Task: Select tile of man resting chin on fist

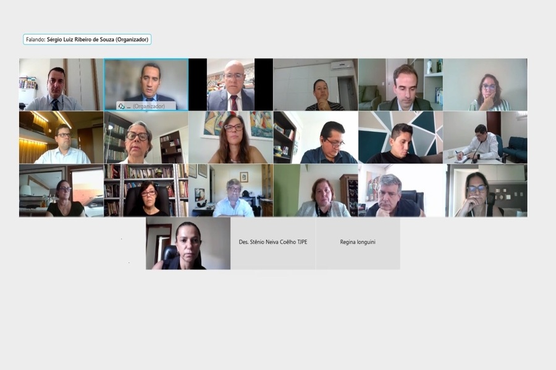Action: [400, 191]
